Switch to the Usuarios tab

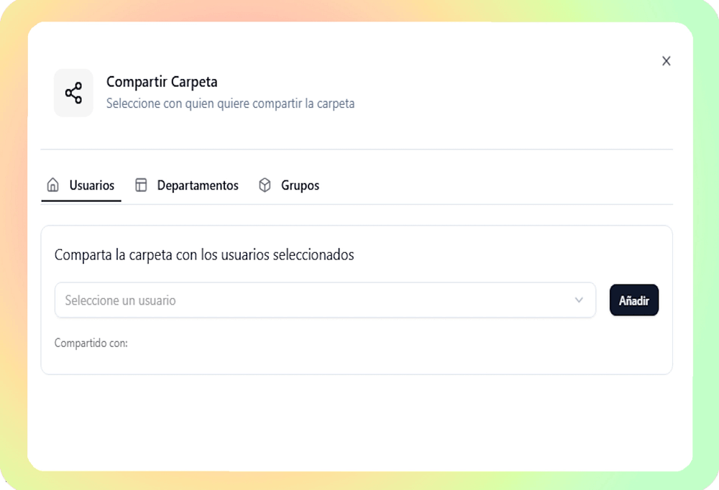91,185
